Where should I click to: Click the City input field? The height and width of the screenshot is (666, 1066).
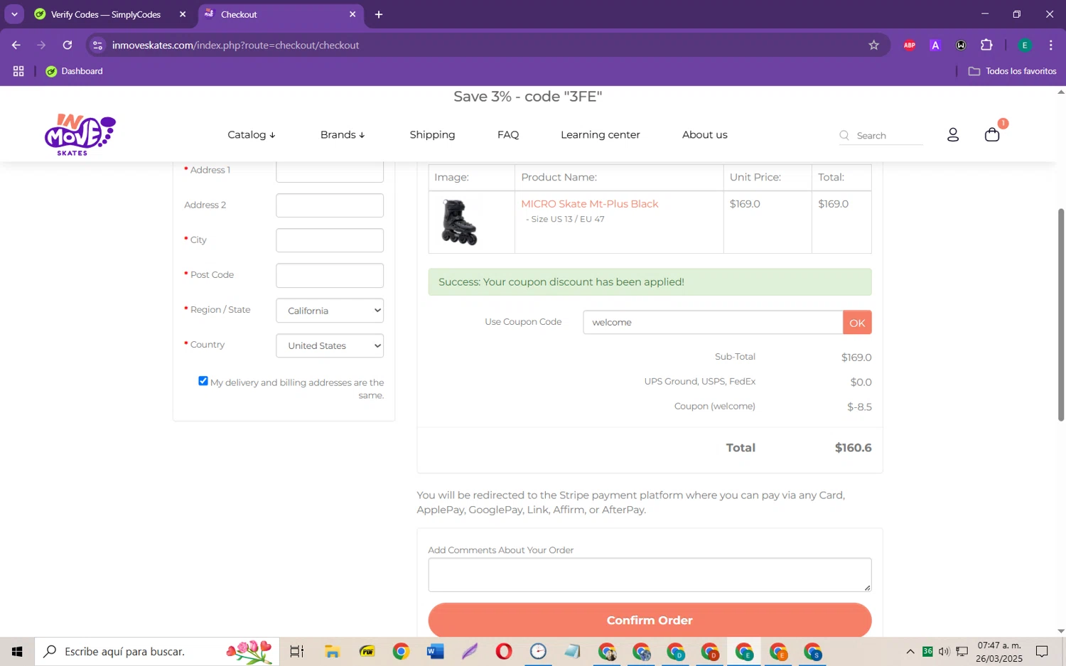coord(330,240)
